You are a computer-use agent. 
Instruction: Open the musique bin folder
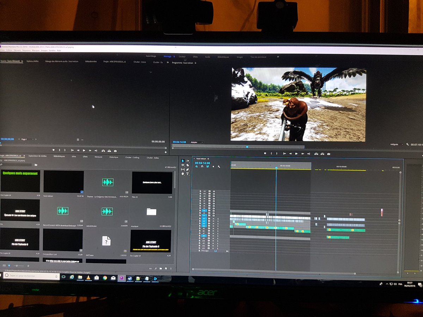152,212
